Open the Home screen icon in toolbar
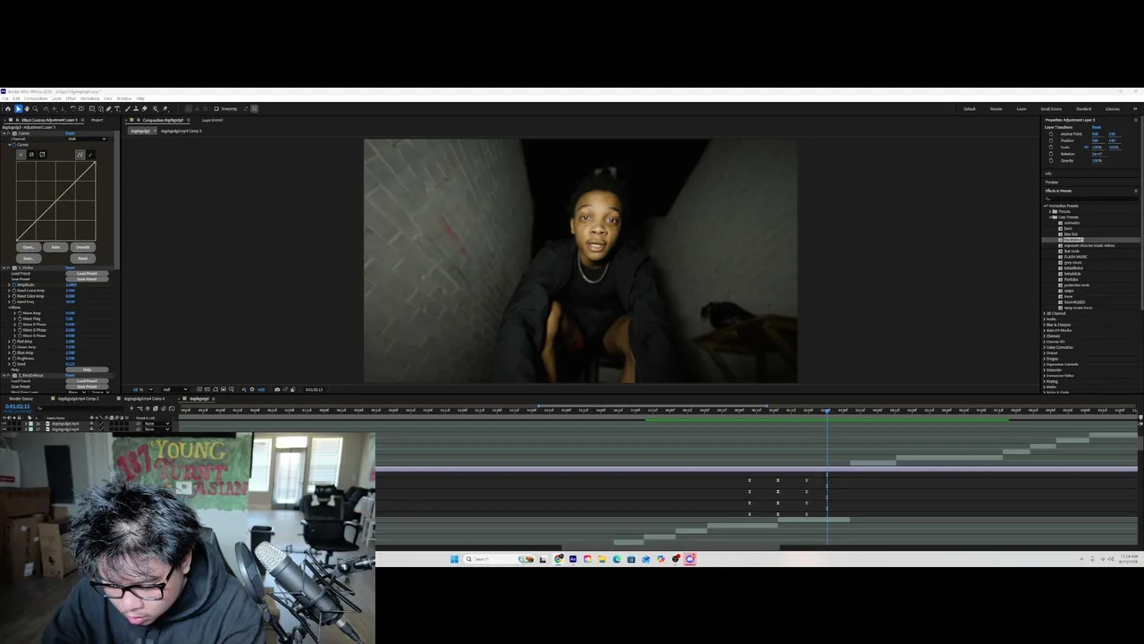The height and width of the screenshot is (644, 1144). click(x=8, y=109)
